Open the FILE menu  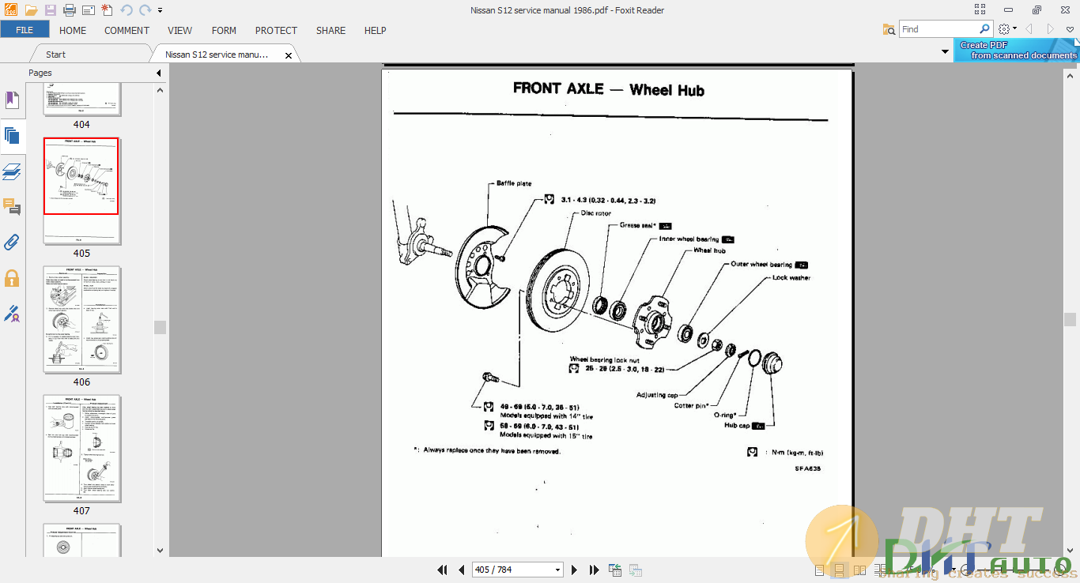click(25, 30)
